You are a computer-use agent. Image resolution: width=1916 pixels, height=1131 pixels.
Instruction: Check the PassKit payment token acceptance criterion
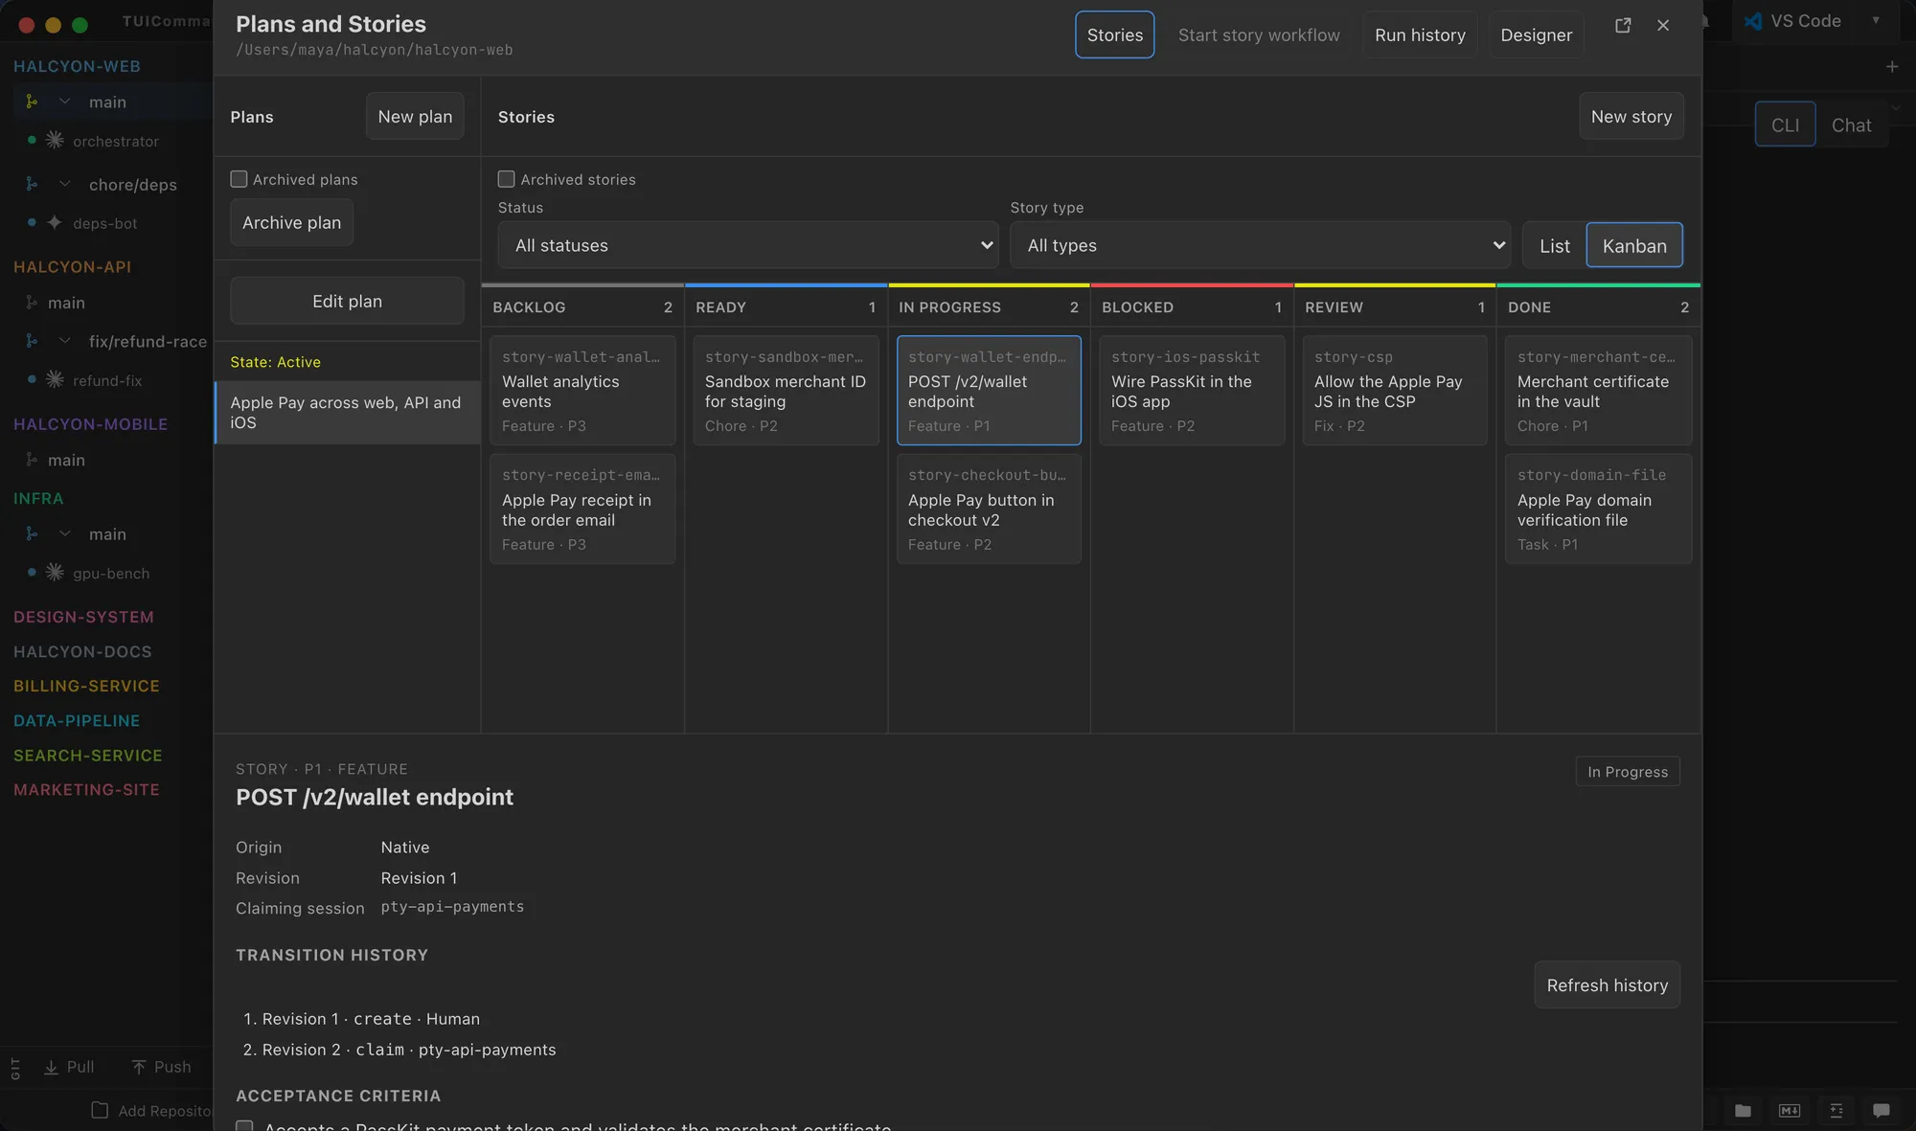(244, 1126)
